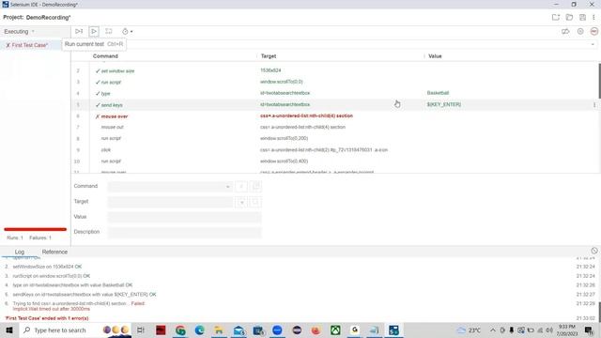Click the Description input field
This screenshot has width=601, height=338.
pyautogui.click(x=185, y=232)
